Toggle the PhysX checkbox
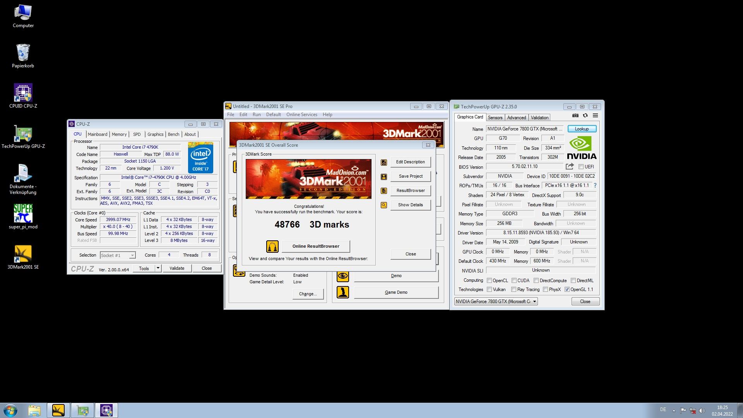Image resolution: width=743 pixels, height=418 pixels. point(545,290)
